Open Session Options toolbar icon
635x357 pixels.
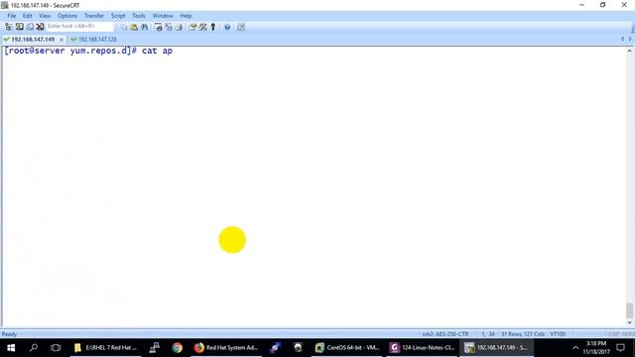[x=192, y=27]
